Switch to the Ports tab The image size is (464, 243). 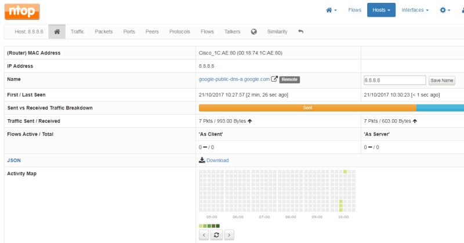click(129, 32)
